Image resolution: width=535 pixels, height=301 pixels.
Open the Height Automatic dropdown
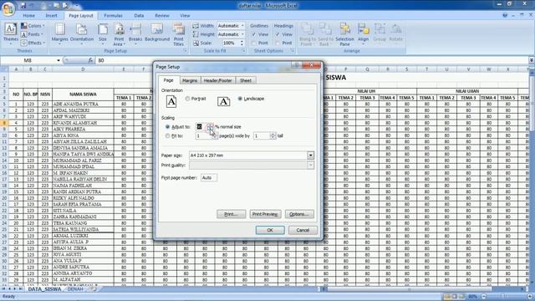point(242,34)
